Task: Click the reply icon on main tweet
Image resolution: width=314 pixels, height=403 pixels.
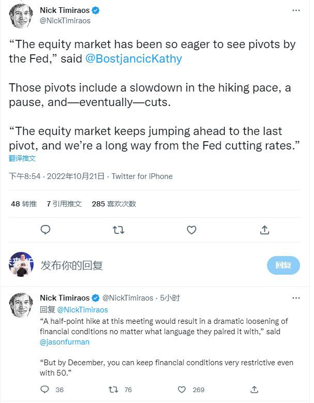Action: [x=45, y=230]
